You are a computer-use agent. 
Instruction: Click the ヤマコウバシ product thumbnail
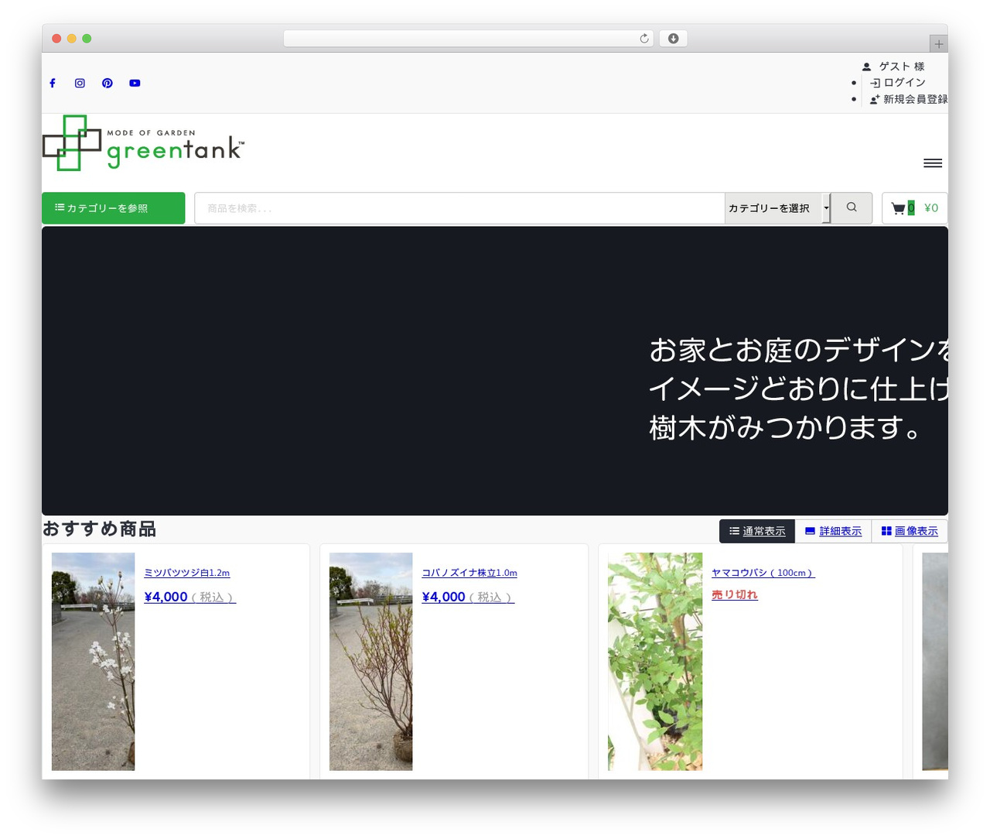(x=655, y=661)
